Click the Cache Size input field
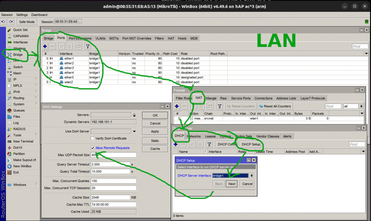 coord(110,197)
